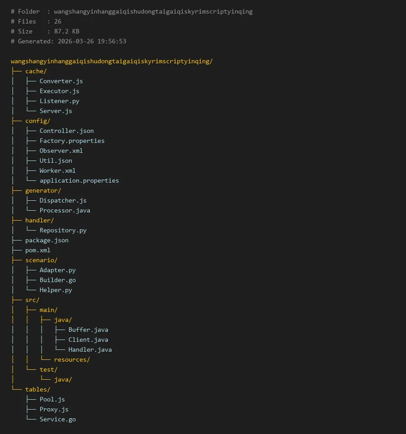Open the Observer.xml file
This screenshot has height=434, width=406.
pos(61,151)
